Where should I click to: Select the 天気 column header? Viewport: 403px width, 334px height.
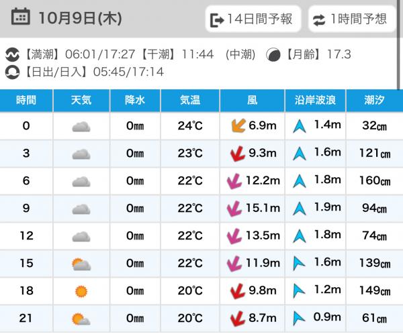pos(81,101)
